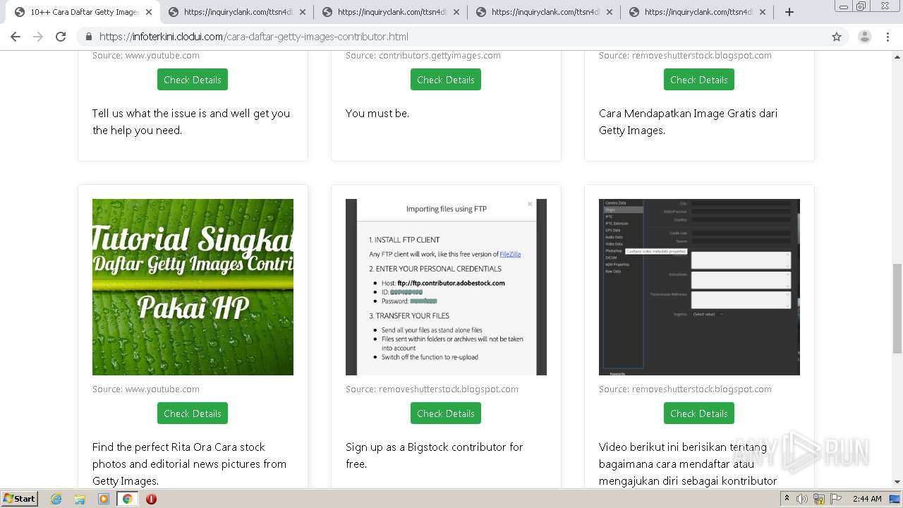Viewport: 903px width, 508px height.
Task: Launch Internet Explorer from the taskbar
Action: click(x=56, y=499)
